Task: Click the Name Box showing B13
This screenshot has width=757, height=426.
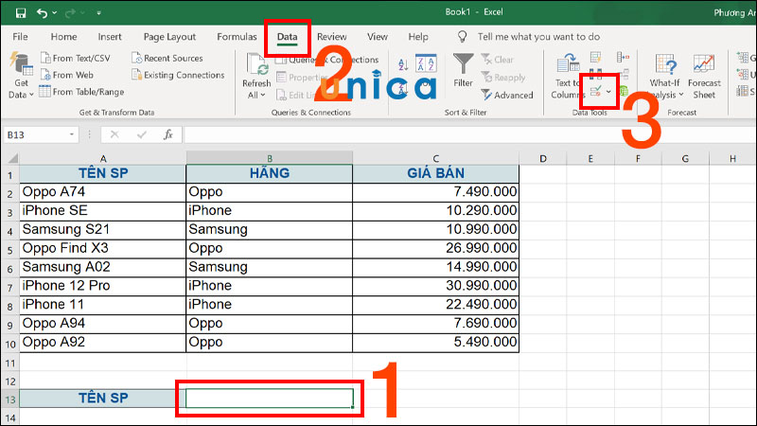Action: 34,134
